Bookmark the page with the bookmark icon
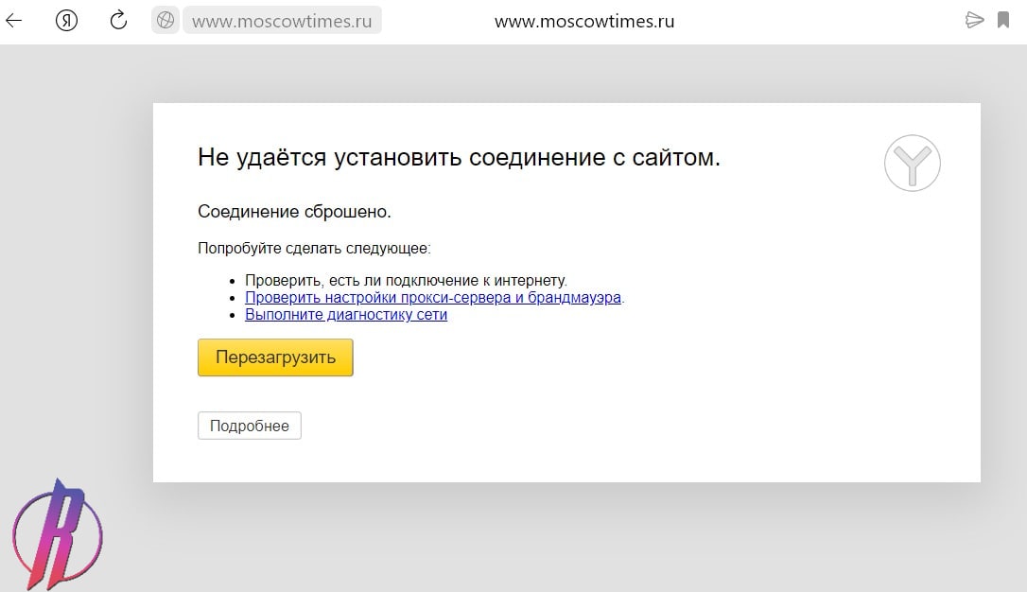 [1003, 20]
